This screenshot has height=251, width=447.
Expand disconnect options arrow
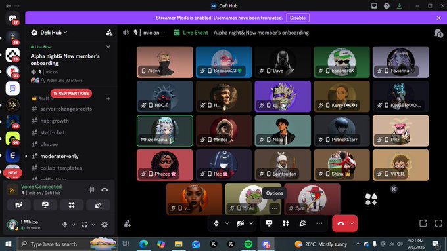click(352, 223)
